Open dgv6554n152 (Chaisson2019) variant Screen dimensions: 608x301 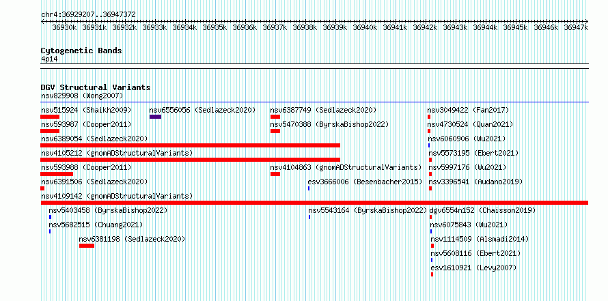pos(482,210)
